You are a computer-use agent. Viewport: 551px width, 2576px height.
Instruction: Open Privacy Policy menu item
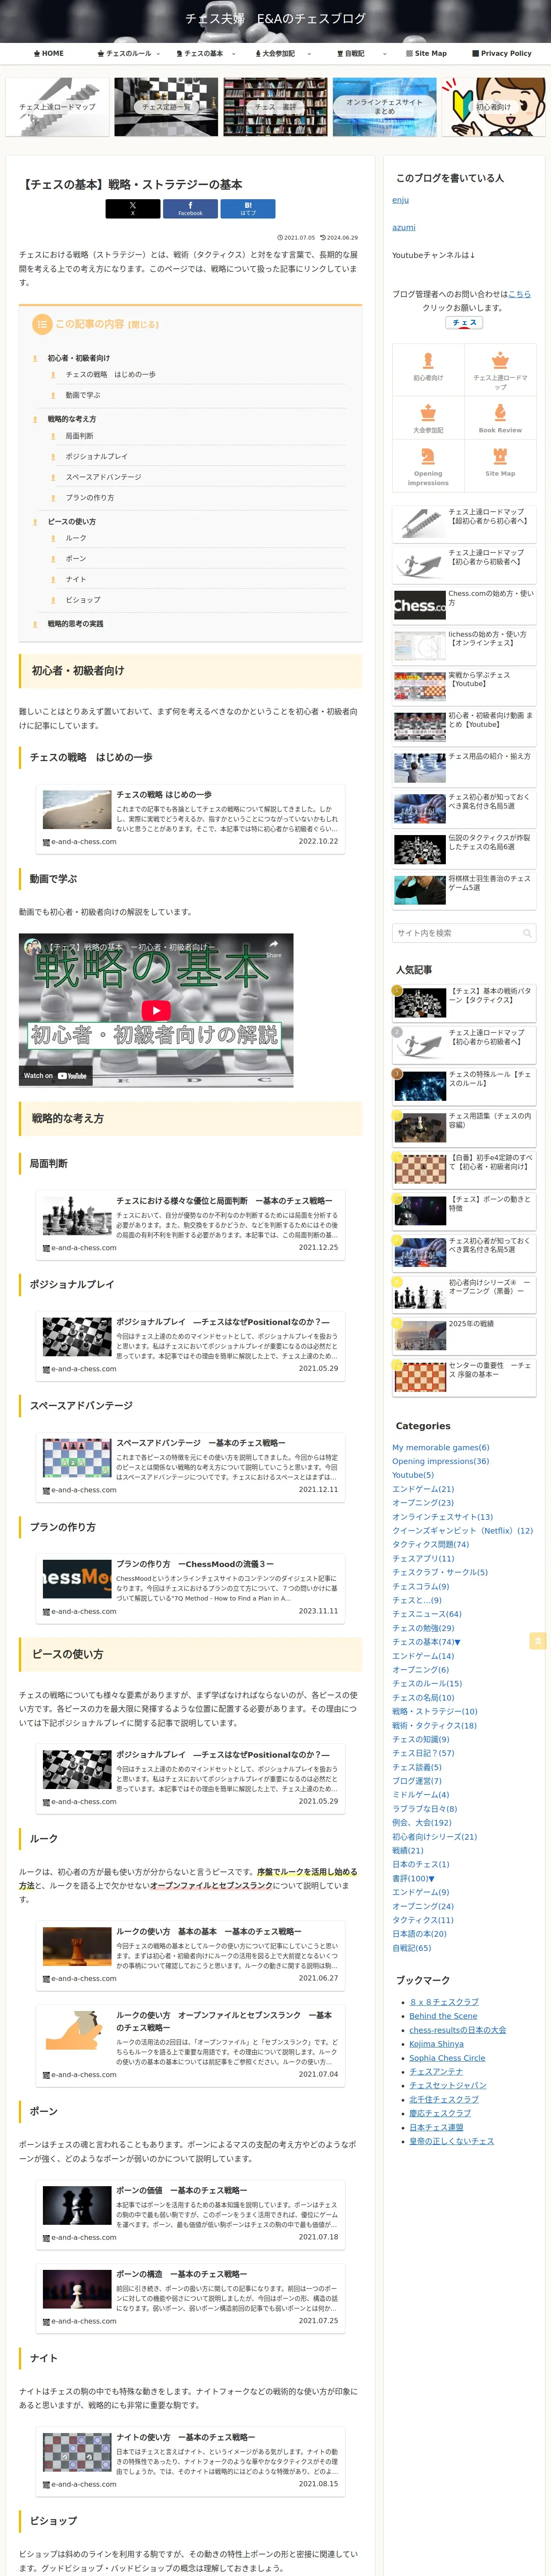pos(502,54)
